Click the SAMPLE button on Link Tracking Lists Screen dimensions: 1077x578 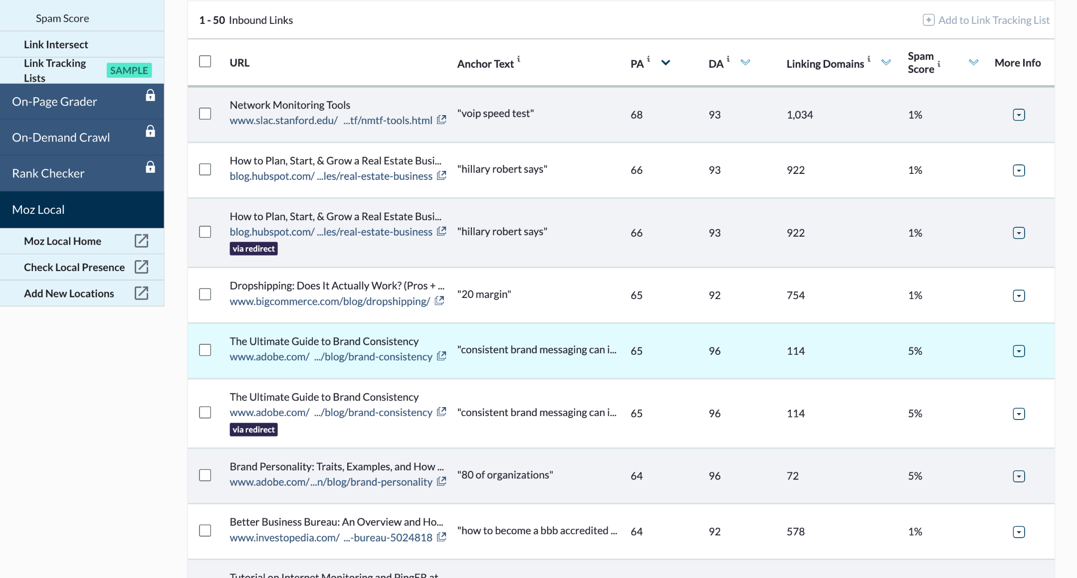[129, 70]
